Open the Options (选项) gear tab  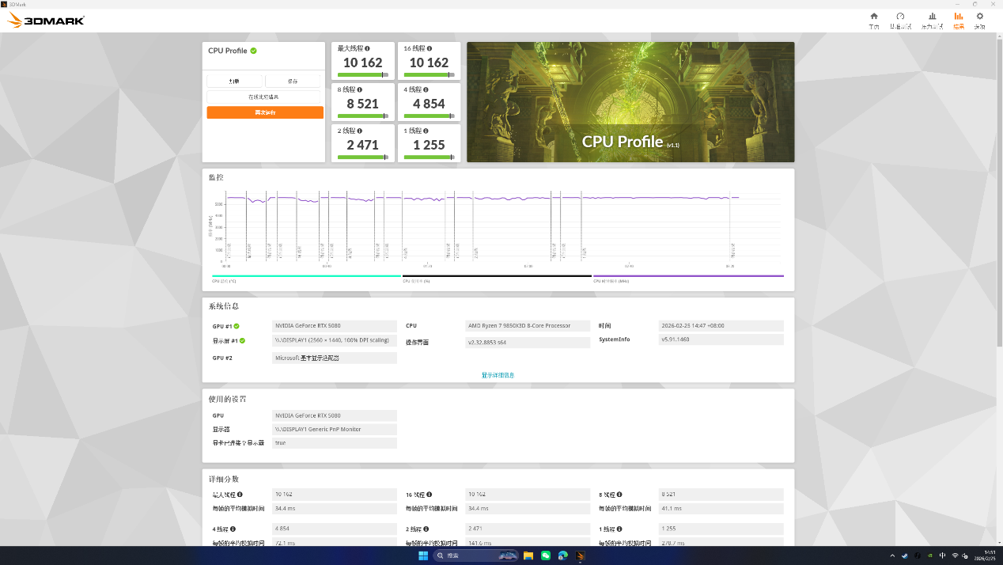pyautogui.click(x=979, y=21)
